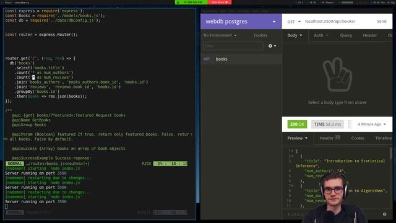Click the first 'Server running on port 3500' line
Viewport: 396px width, 223px height.
pos(36,173)
